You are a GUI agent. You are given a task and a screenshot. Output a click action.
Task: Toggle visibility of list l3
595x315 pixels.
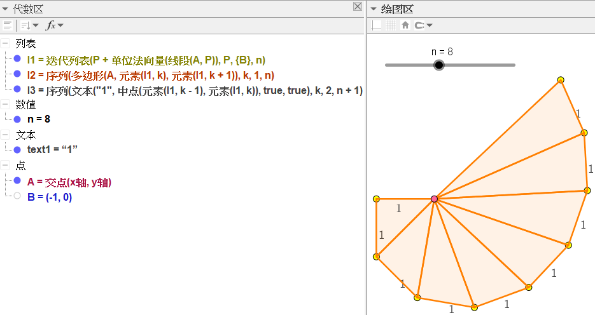click(17, 89)
